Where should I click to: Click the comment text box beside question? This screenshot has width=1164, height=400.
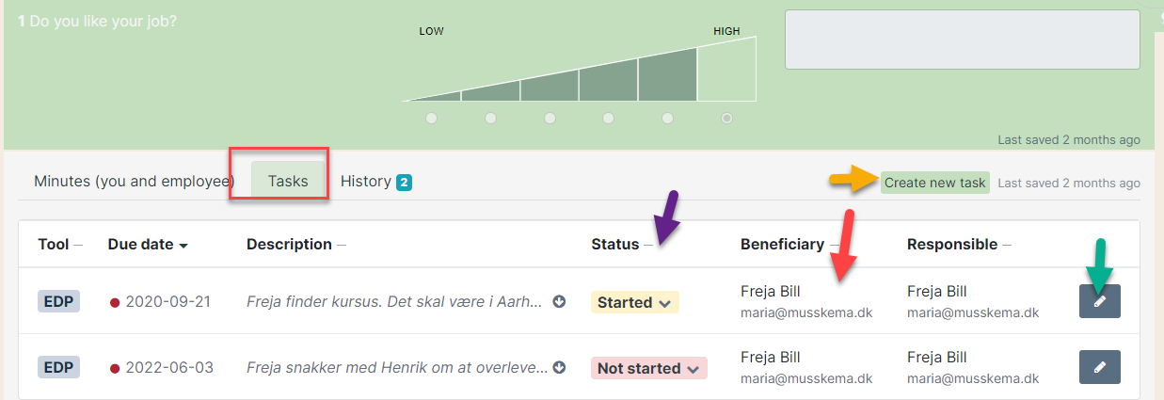coord(963,40)
